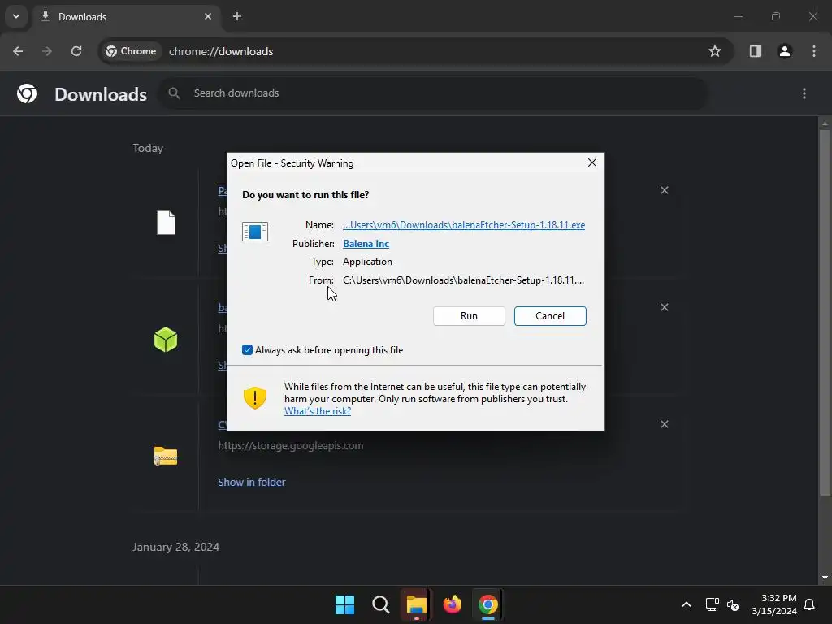Click the Run button in security warning
This screenshot has width=832, height=624.
coord(469,316)
